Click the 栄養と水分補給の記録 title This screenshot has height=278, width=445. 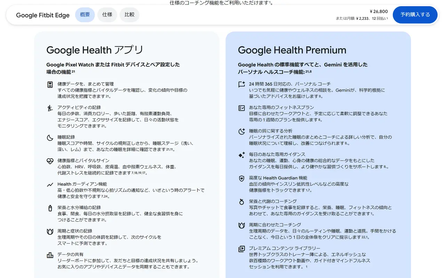point(79,207)
